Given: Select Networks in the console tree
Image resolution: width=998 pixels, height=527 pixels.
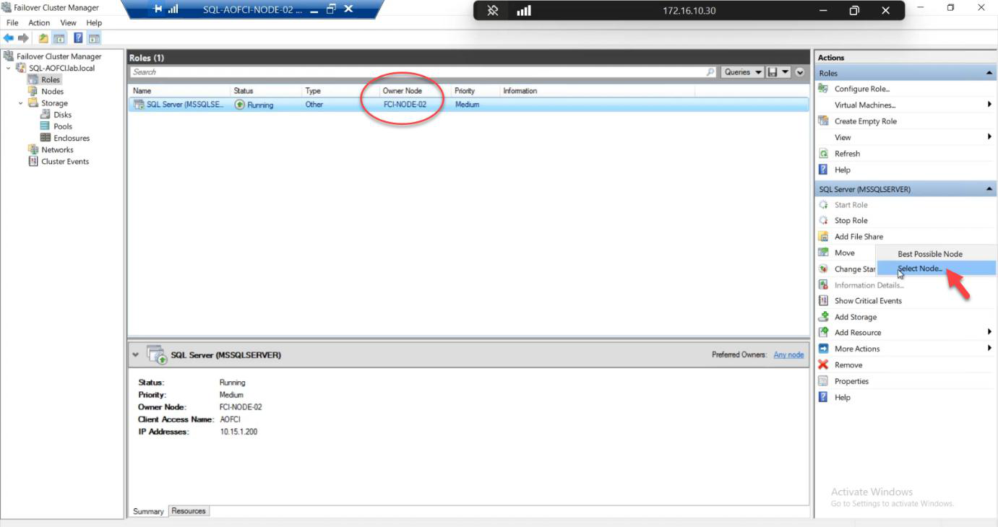Looking at the screenshot, I should (57, 149).
